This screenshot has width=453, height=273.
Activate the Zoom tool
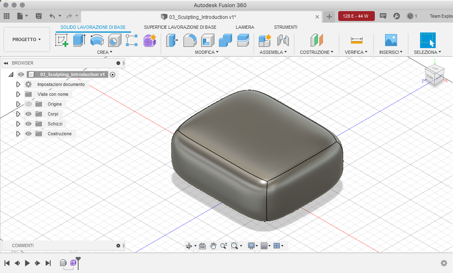coord(223,246)
